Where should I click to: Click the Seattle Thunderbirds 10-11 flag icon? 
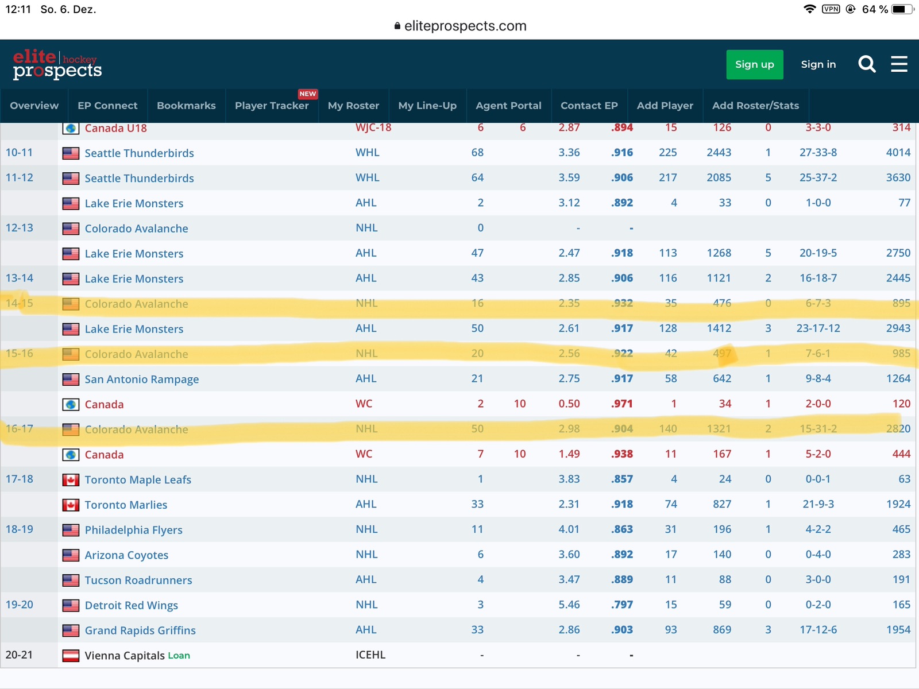(71, 153)
